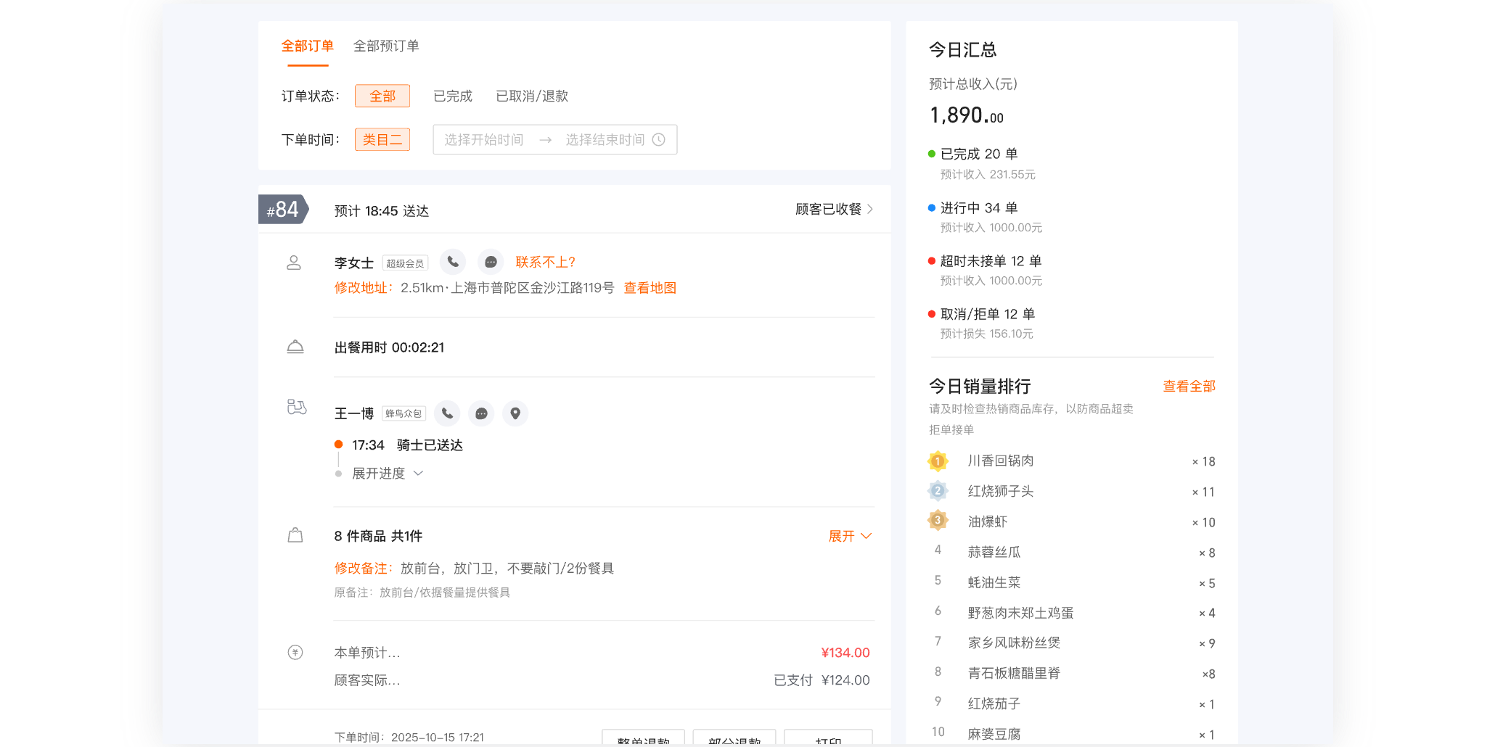
Task: Click the yuan payment icon
Action: click(x=295, y=652)
